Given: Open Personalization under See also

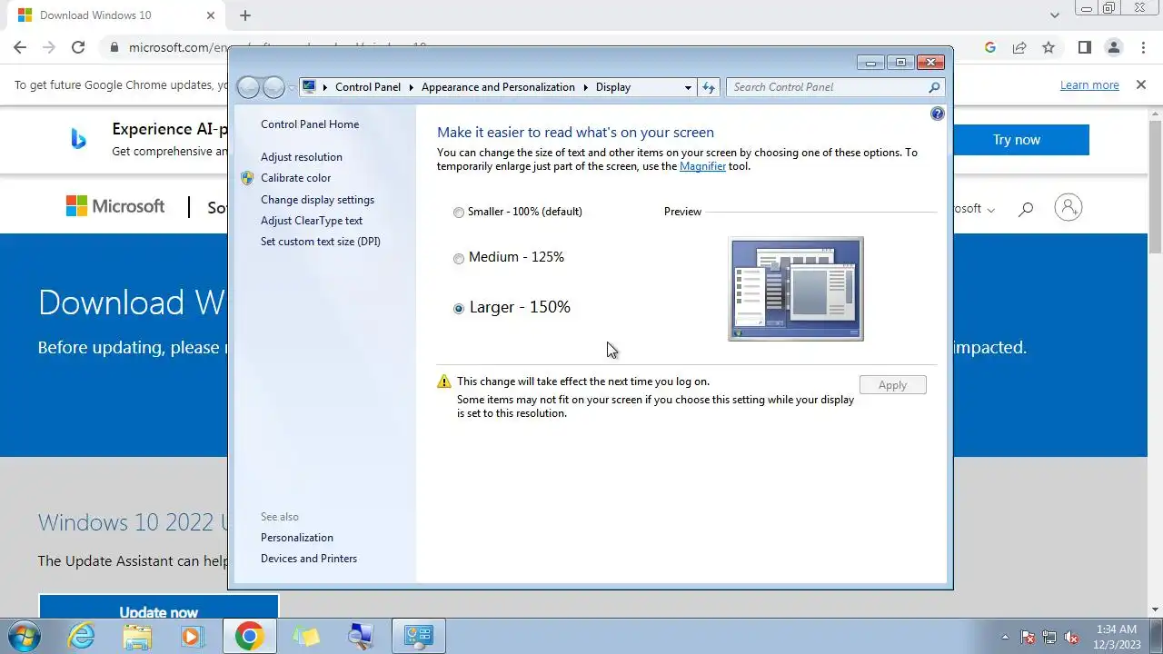Looking at the screenshot, I should coord(297,538).
